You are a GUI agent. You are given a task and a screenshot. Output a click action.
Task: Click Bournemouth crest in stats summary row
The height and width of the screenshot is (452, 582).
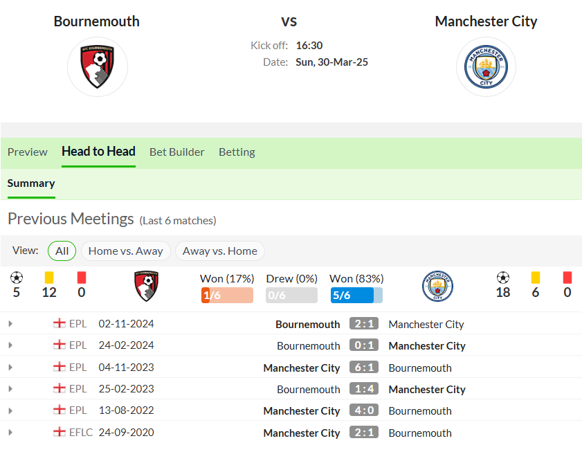(x=146, y=286)
